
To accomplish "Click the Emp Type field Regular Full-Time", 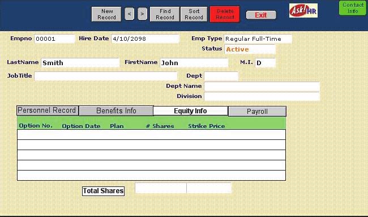I will pyautogui.click(x=258, y=39).
